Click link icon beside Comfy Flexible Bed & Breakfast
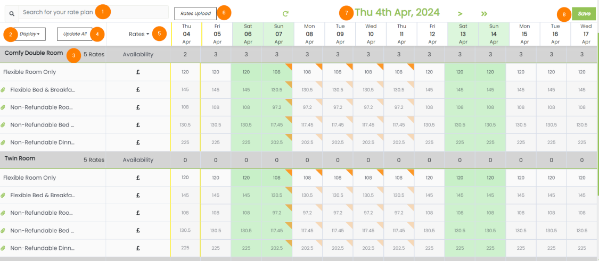Image resolution: width=599 pixels, height=261 pixels. tap(4, 90)
